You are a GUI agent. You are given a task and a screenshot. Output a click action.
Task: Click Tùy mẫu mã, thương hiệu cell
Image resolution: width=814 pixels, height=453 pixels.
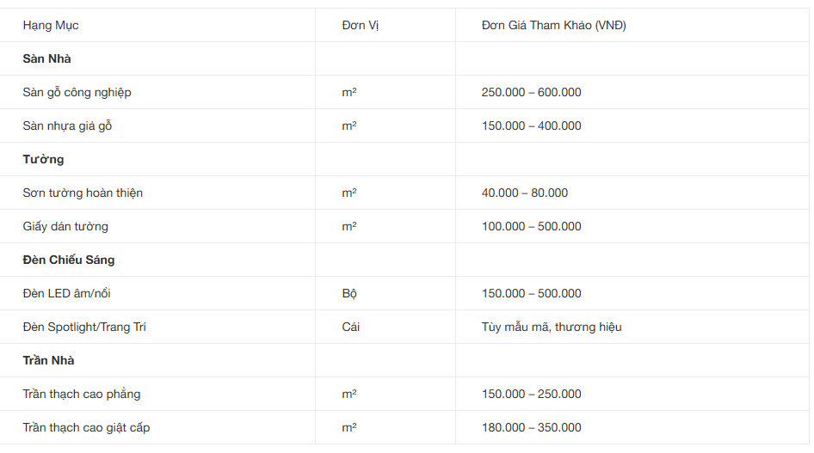click(x=552, y=327)
